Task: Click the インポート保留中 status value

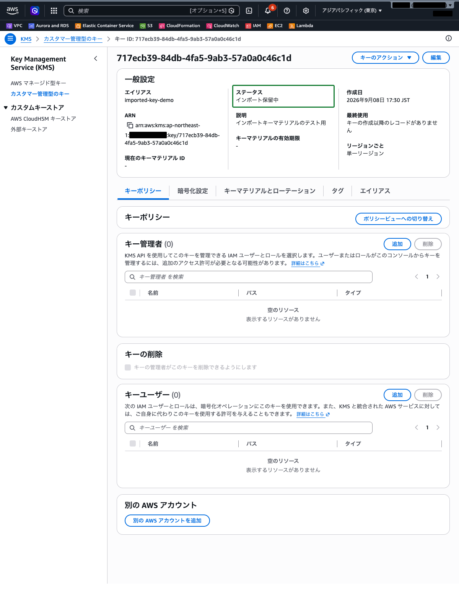Action: (257, 100)
